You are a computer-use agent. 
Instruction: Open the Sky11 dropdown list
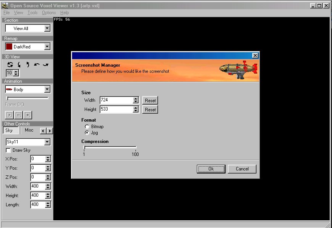point(47,142)
